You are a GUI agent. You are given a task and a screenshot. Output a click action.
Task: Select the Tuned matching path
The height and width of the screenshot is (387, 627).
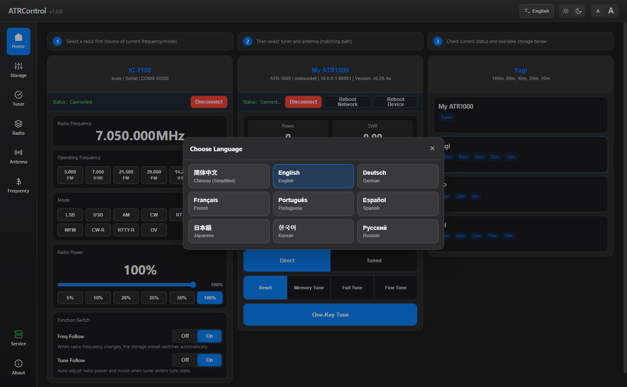374,261
